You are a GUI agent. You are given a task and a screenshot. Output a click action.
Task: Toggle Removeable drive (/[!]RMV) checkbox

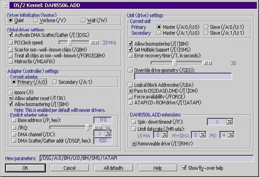click(134, 143)
